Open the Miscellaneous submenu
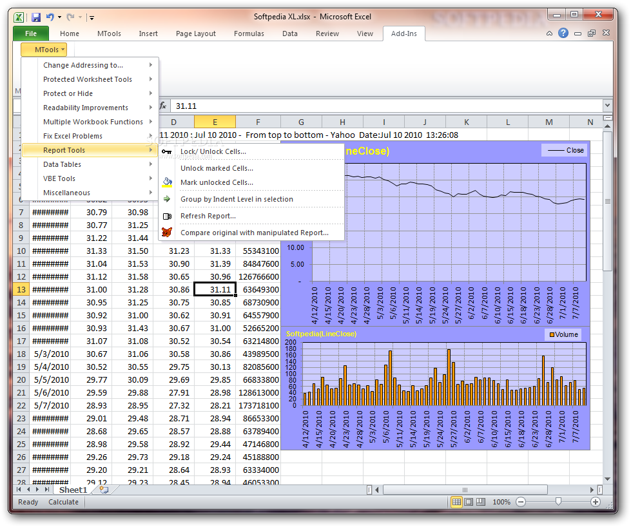The height and width of the screenshot is (527, 631). pos(90,193)
